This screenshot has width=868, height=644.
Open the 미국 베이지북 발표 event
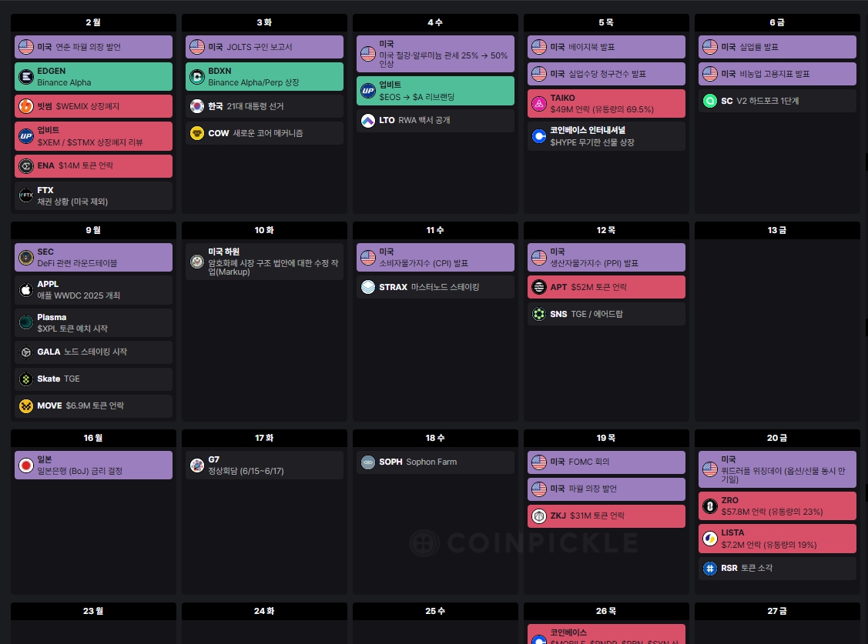point(606,47)
